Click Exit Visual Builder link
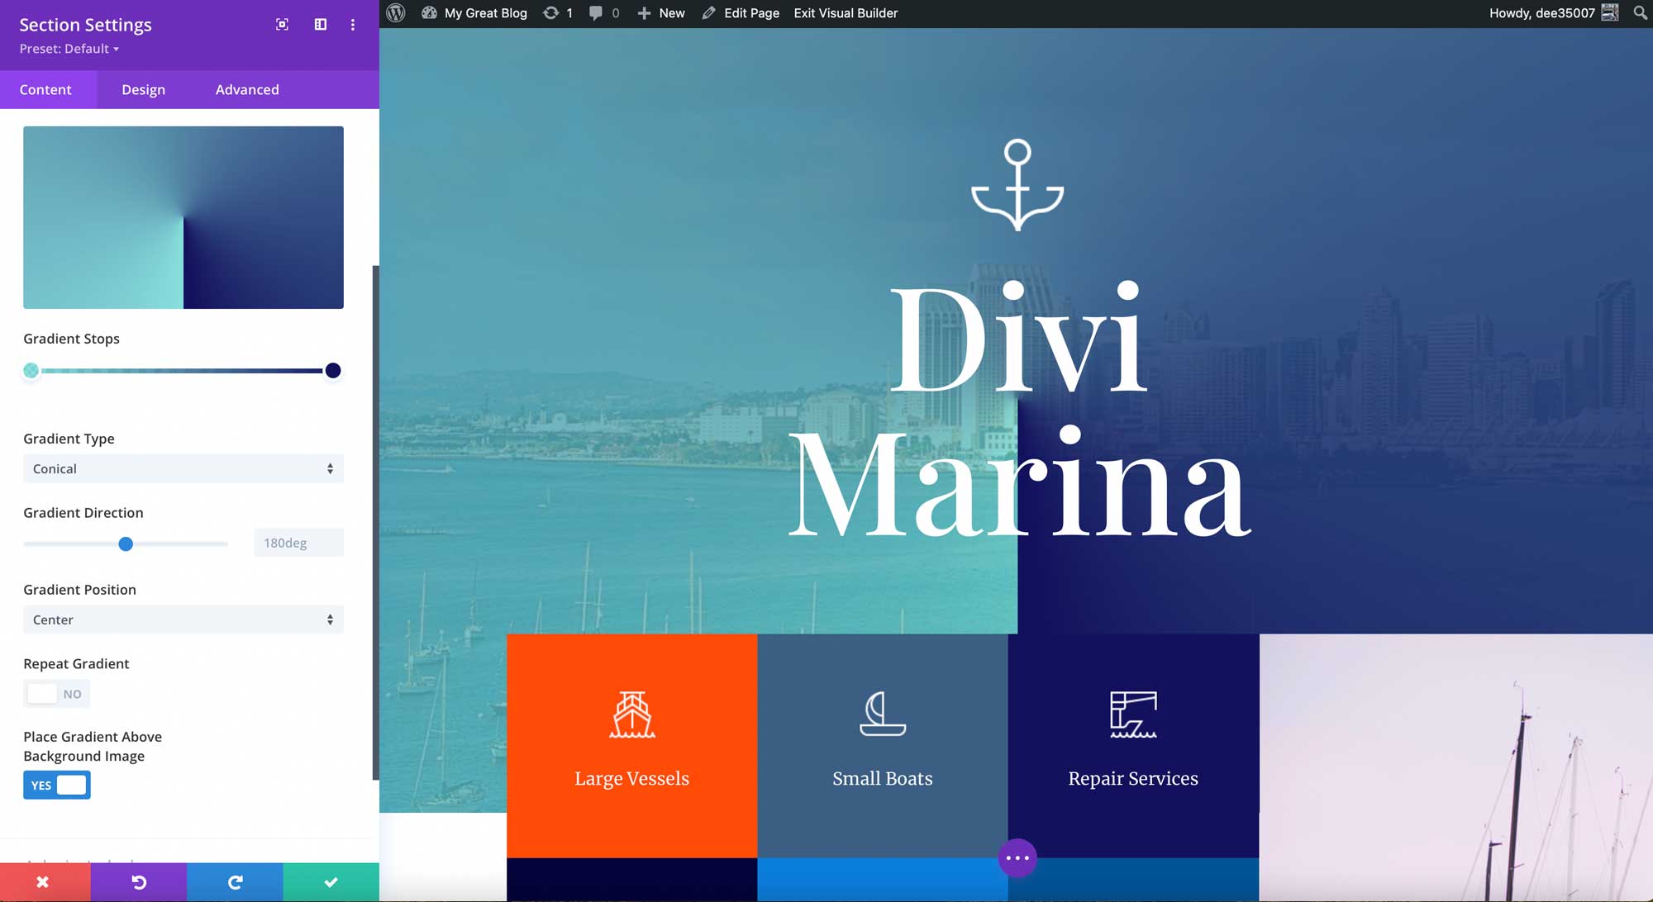This screenshot has height=902, width=1653. (846, 13)
